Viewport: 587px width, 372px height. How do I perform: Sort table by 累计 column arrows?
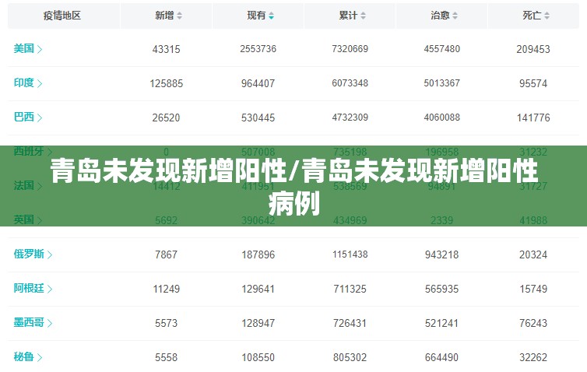click(363, 16)
